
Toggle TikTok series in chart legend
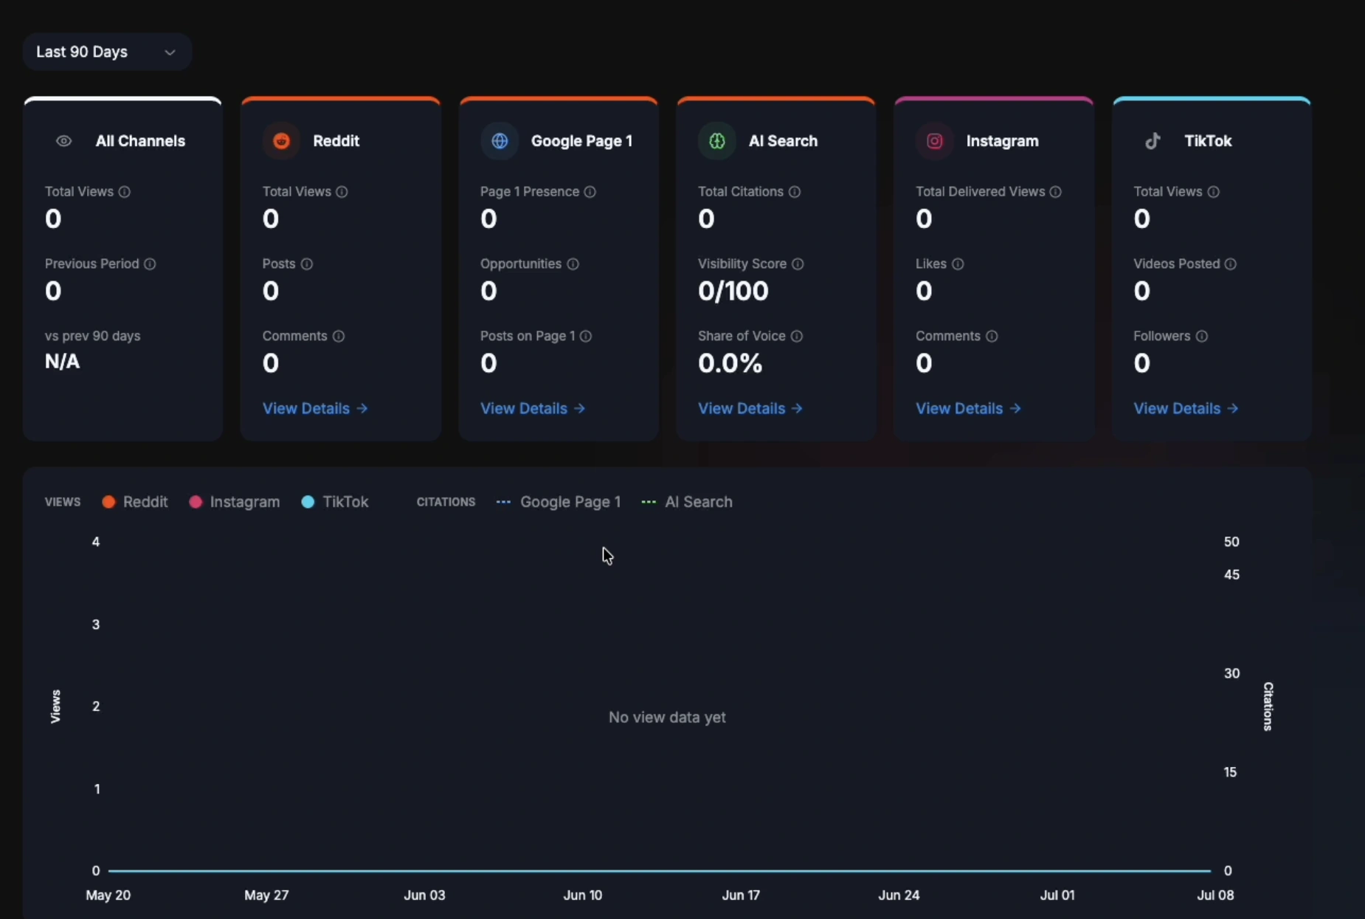335,502
